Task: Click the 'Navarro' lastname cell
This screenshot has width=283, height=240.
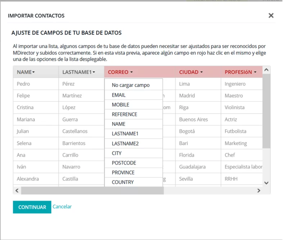Action: tap(81, 167)
